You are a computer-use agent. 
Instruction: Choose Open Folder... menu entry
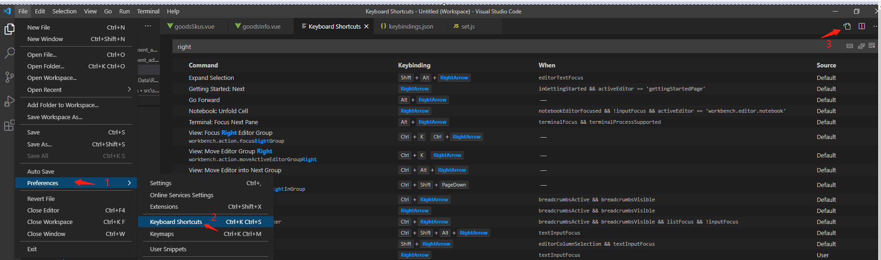click(x=76, y=66)
